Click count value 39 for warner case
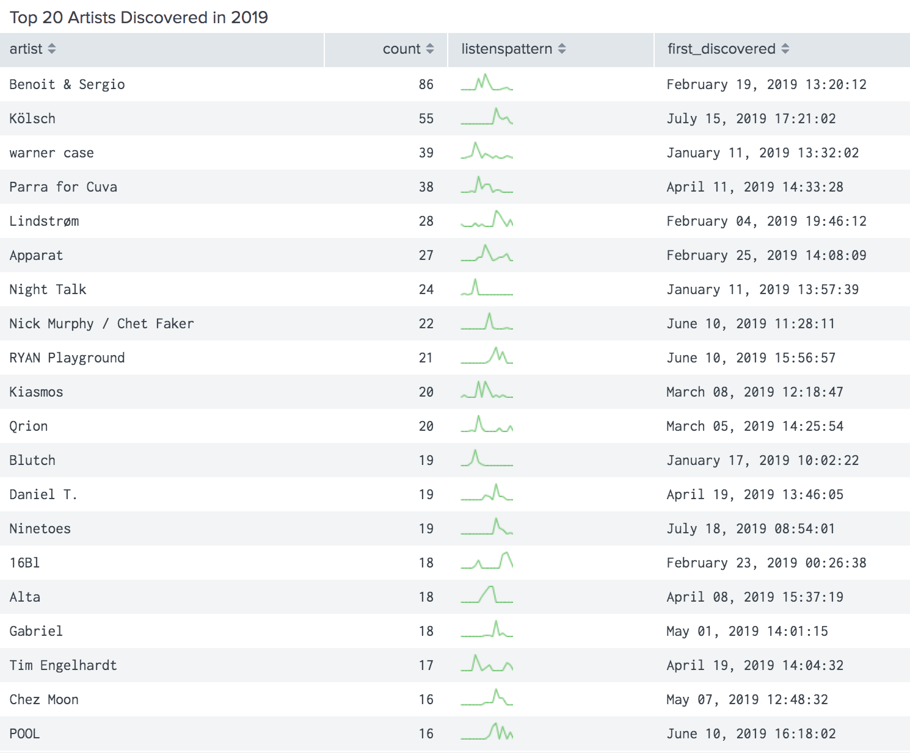 coord(426,153)
